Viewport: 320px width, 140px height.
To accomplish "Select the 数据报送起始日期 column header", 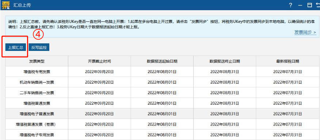I will tap(162, 61).
